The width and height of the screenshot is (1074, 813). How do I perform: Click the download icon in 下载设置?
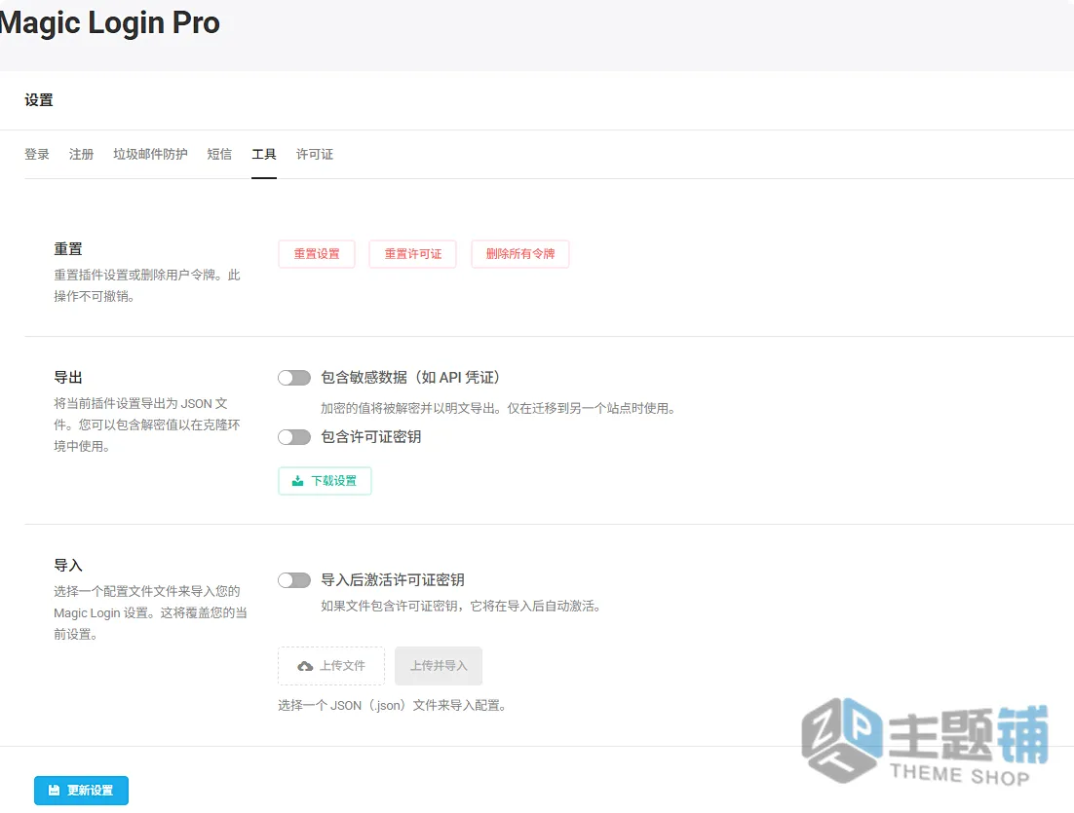click(x=297, y=480)
